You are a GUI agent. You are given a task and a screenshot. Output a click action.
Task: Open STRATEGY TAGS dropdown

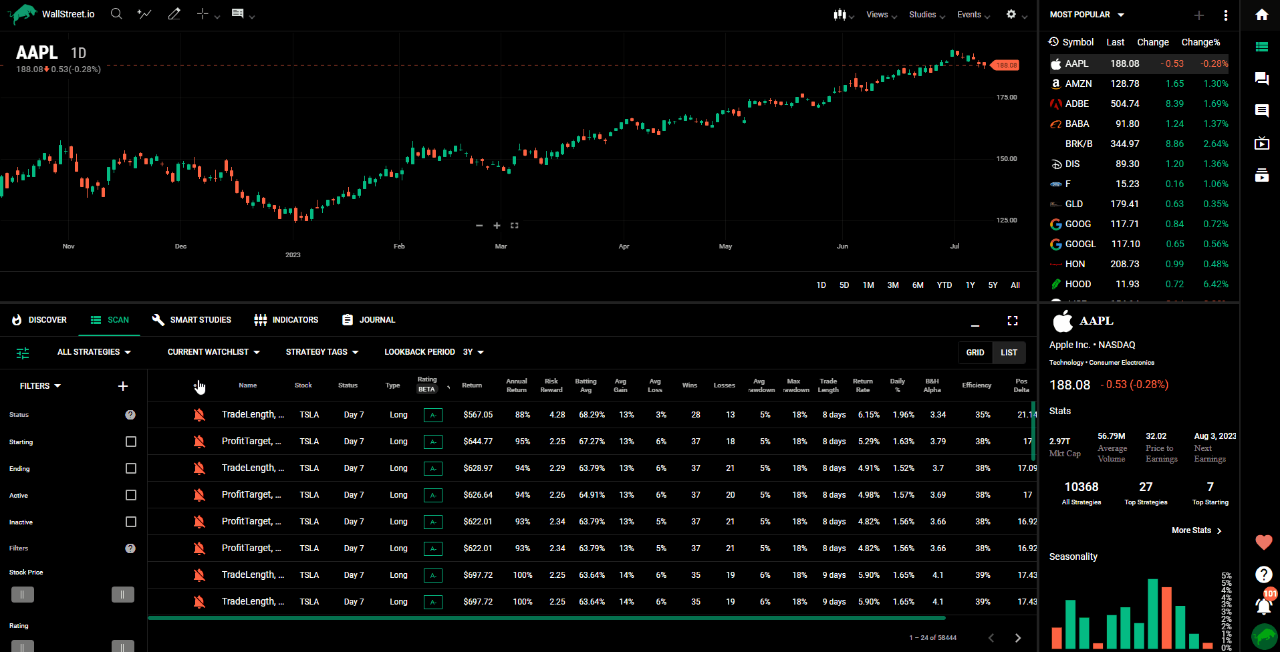coord(322,352)
